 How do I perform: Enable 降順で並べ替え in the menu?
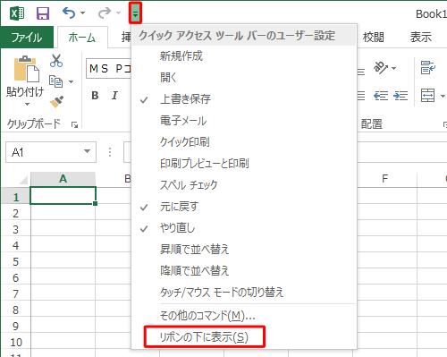point(244,271)
